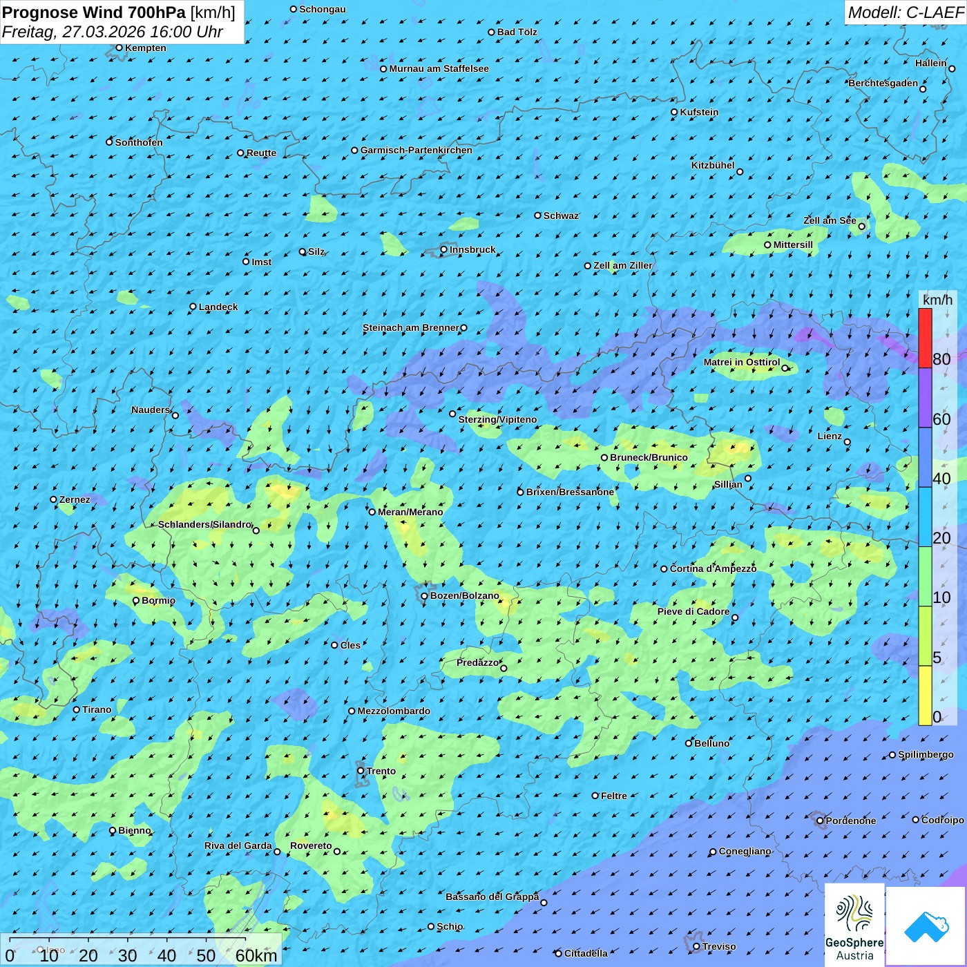Select the green 10–20 km/h legend band

pos(925,577)
